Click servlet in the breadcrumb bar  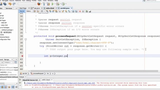click(x=25, y=73)
